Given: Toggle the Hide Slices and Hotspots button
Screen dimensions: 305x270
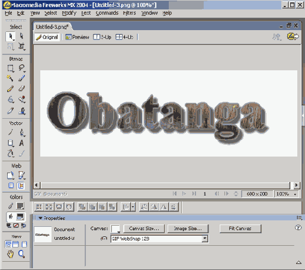Looking at the screenshot, I should click(x=11, y=186).
